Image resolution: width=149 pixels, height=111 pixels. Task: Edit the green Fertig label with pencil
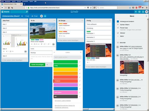[x=80, y=66]
